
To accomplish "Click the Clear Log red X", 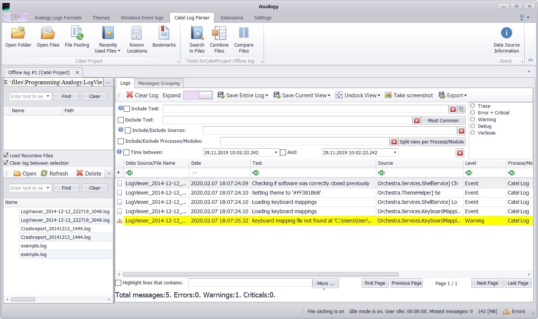I will [129, 95].
